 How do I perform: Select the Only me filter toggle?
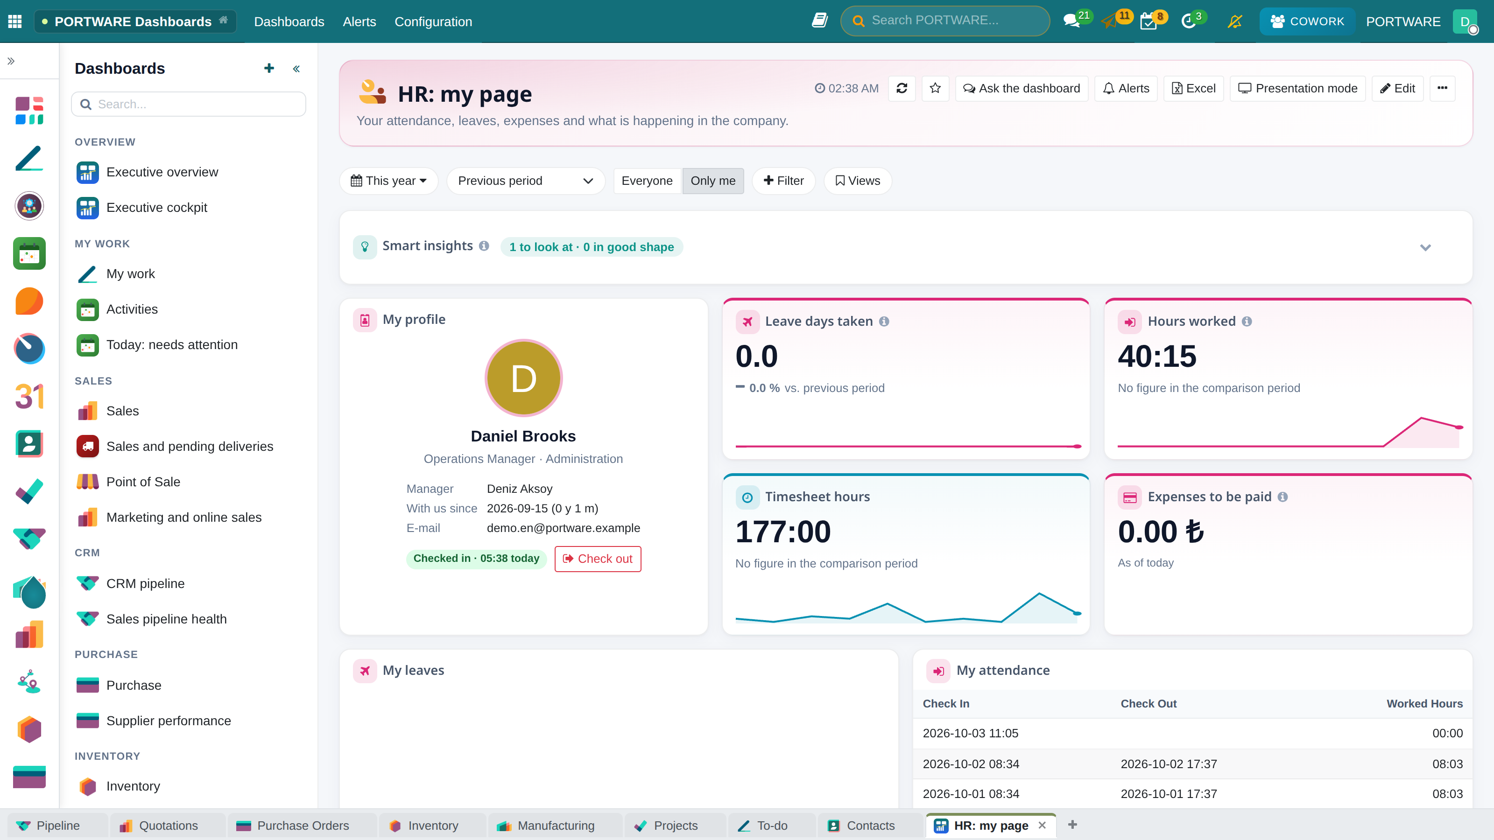[713, 181]
